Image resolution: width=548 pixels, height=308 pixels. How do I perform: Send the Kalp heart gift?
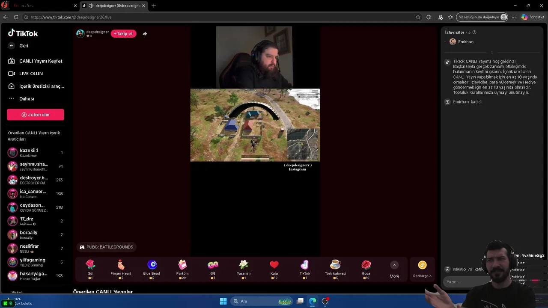(274, 269)
